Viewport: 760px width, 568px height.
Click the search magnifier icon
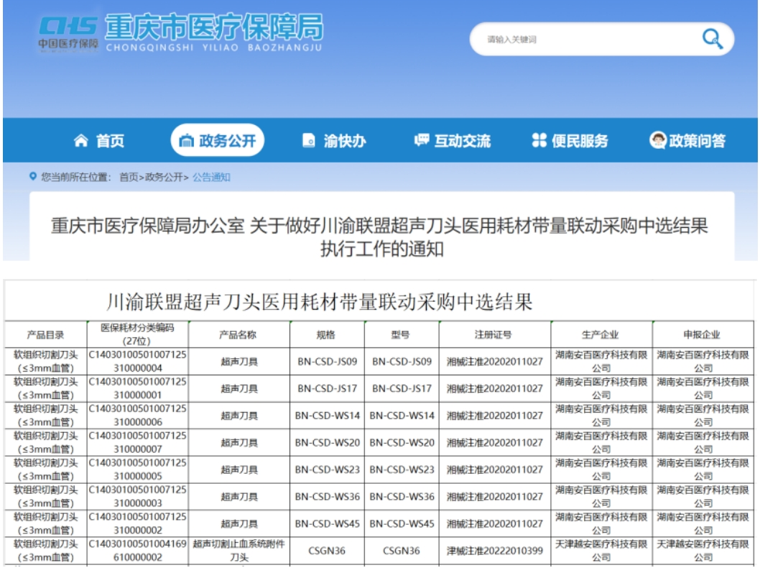click(711, 39)
